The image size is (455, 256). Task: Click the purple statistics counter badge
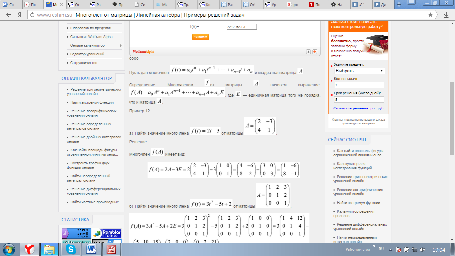tap(77, 233)
